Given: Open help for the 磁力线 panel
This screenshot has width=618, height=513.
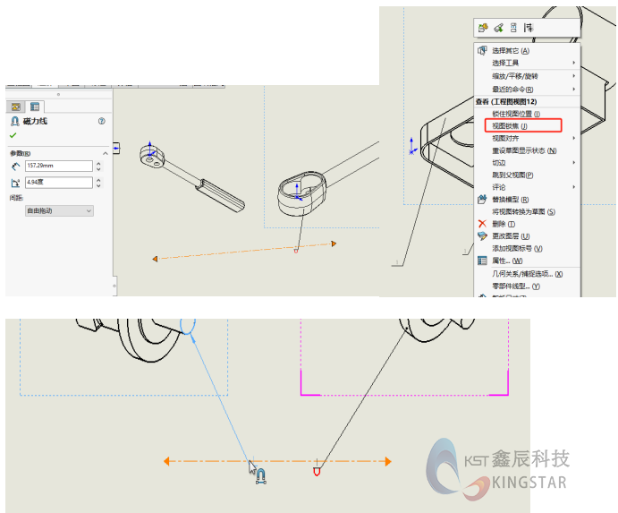Looking at the screenshot, I should click(102, 121).
